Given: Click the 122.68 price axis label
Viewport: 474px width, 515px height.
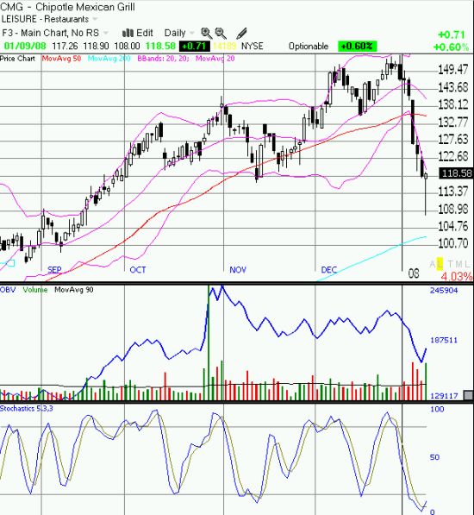Looking at the screenshot, I should click(453, 156).
